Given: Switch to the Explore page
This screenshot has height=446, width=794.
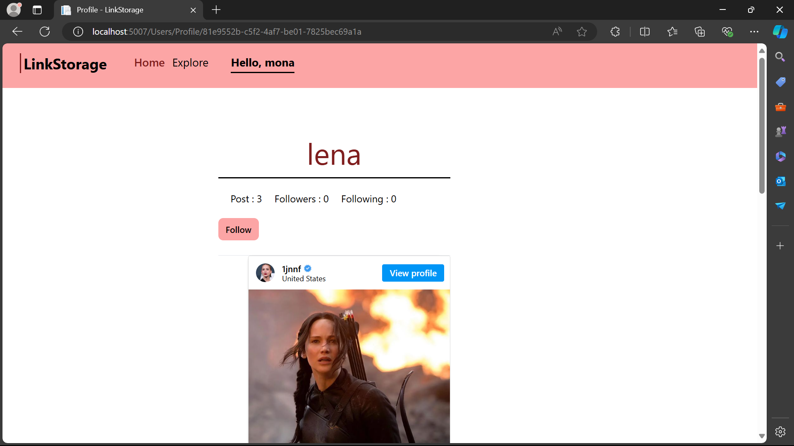Looking at the screenshot, I should click(190, 63).
